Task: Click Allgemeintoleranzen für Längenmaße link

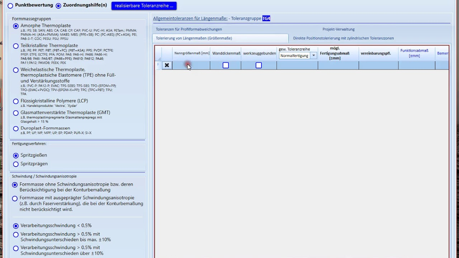Action: [x=190, y=18]
